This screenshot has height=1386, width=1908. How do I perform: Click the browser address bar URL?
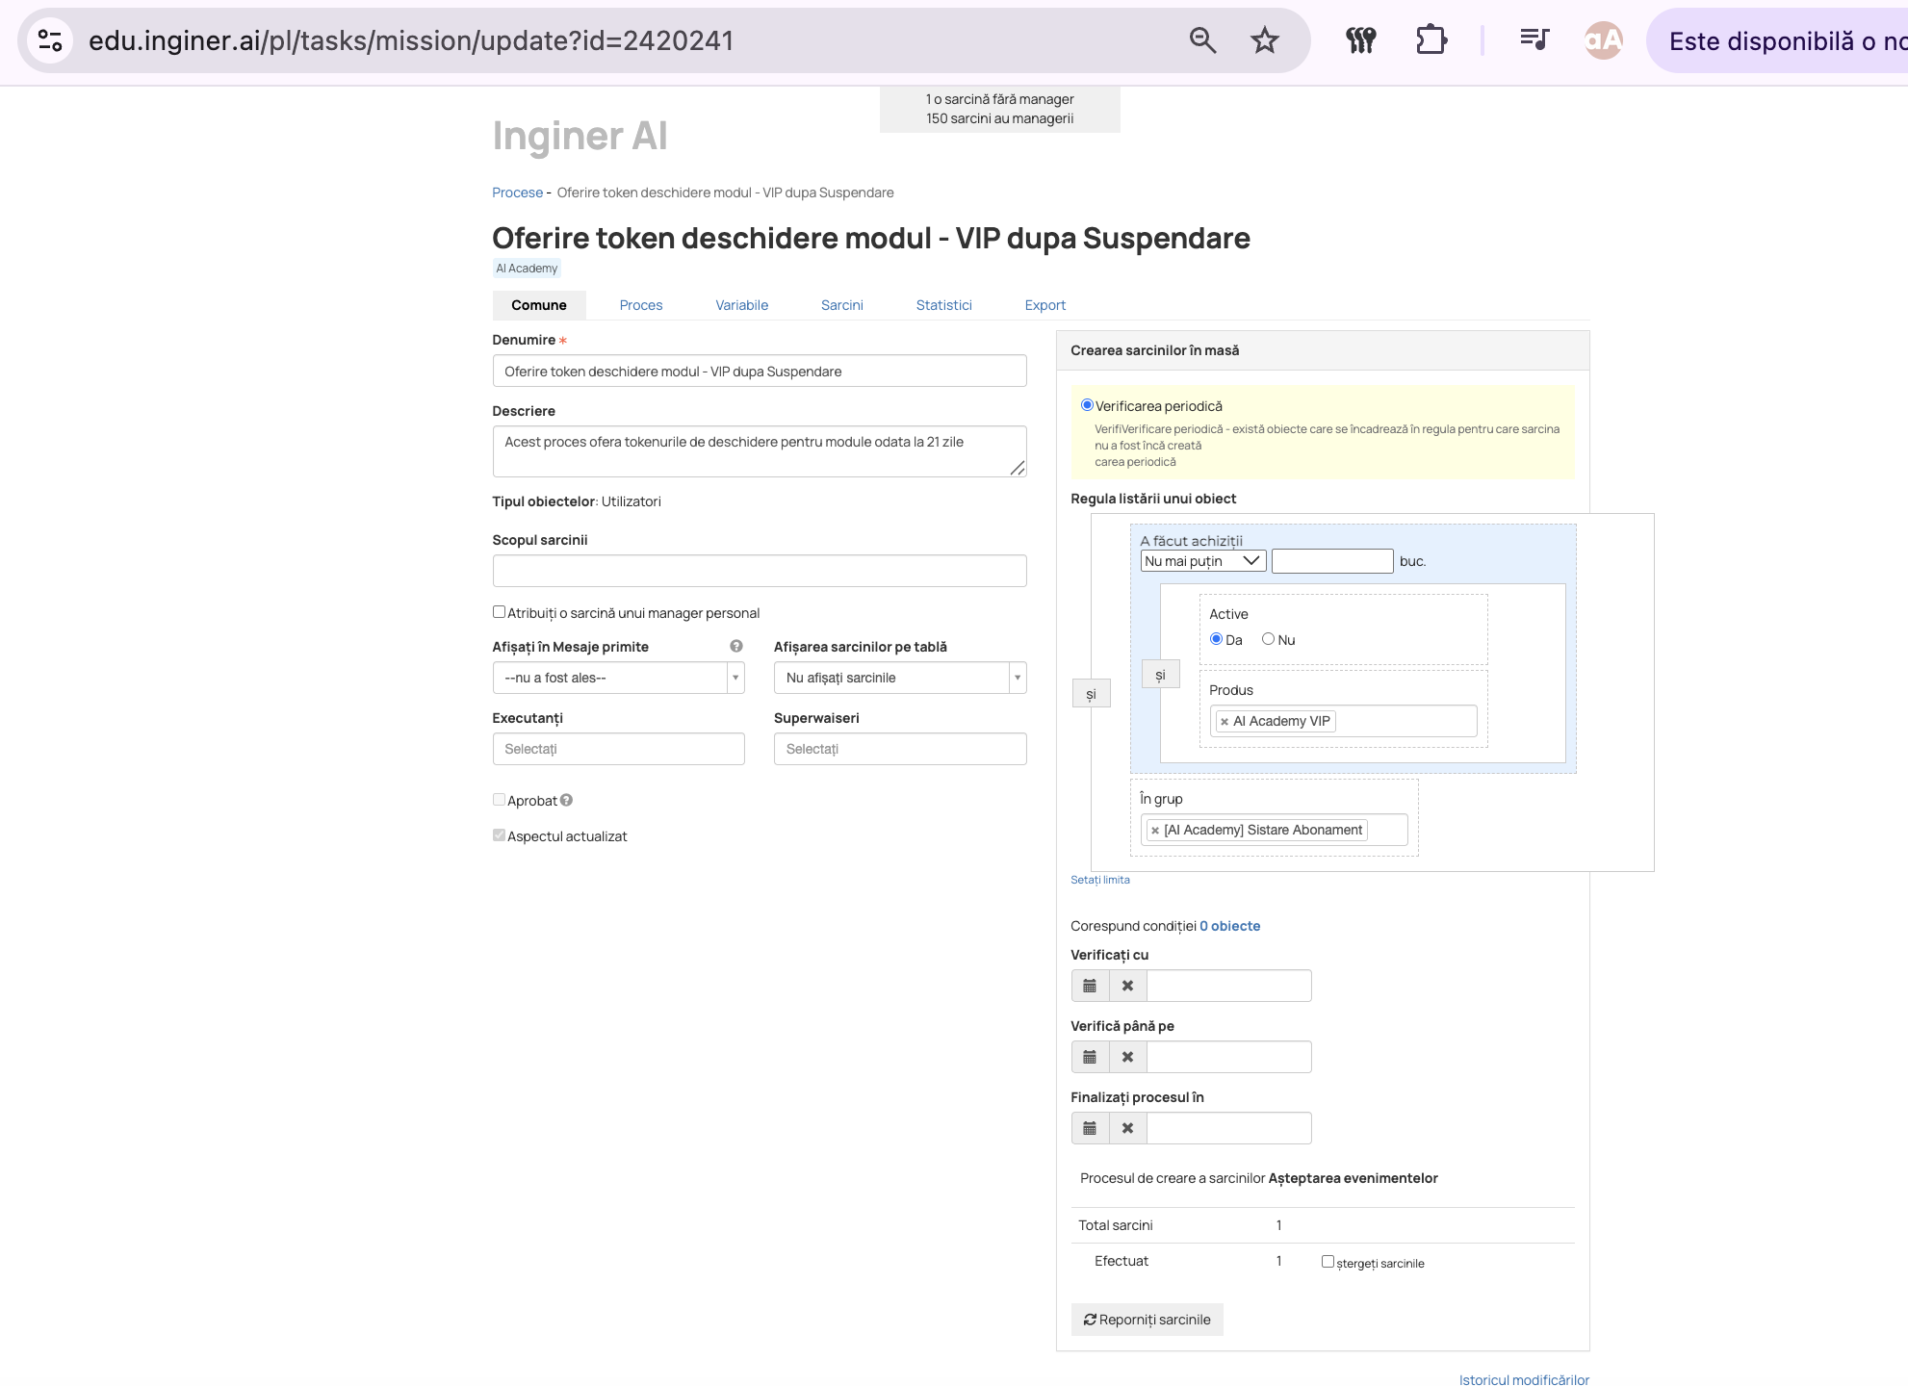(x=411, y=40)
